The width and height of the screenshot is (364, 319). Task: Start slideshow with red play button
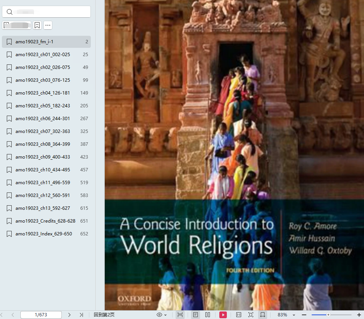223,315
